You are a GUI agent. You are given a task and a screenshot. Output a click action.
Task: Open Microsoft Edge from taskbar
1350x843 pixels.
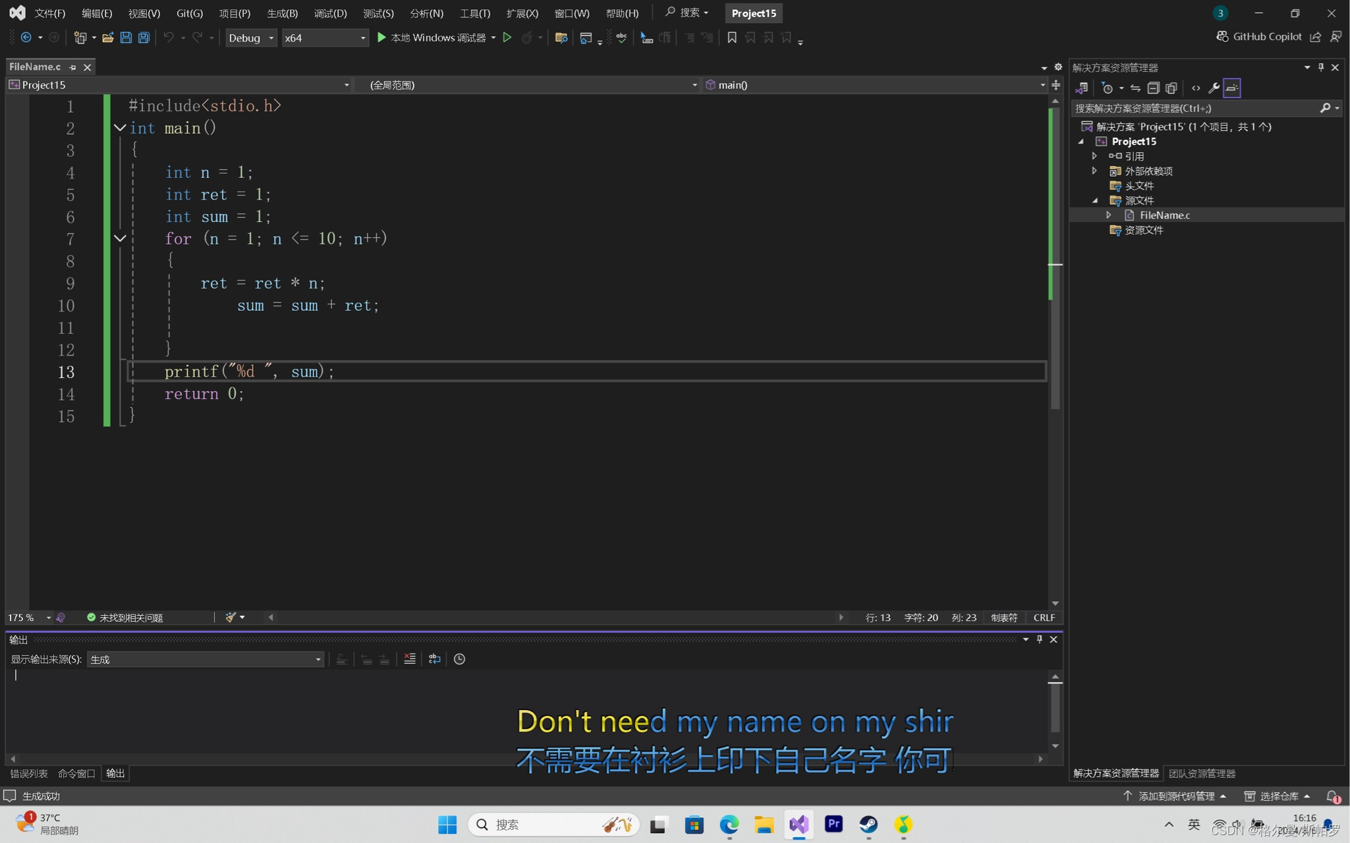(729, 825)
